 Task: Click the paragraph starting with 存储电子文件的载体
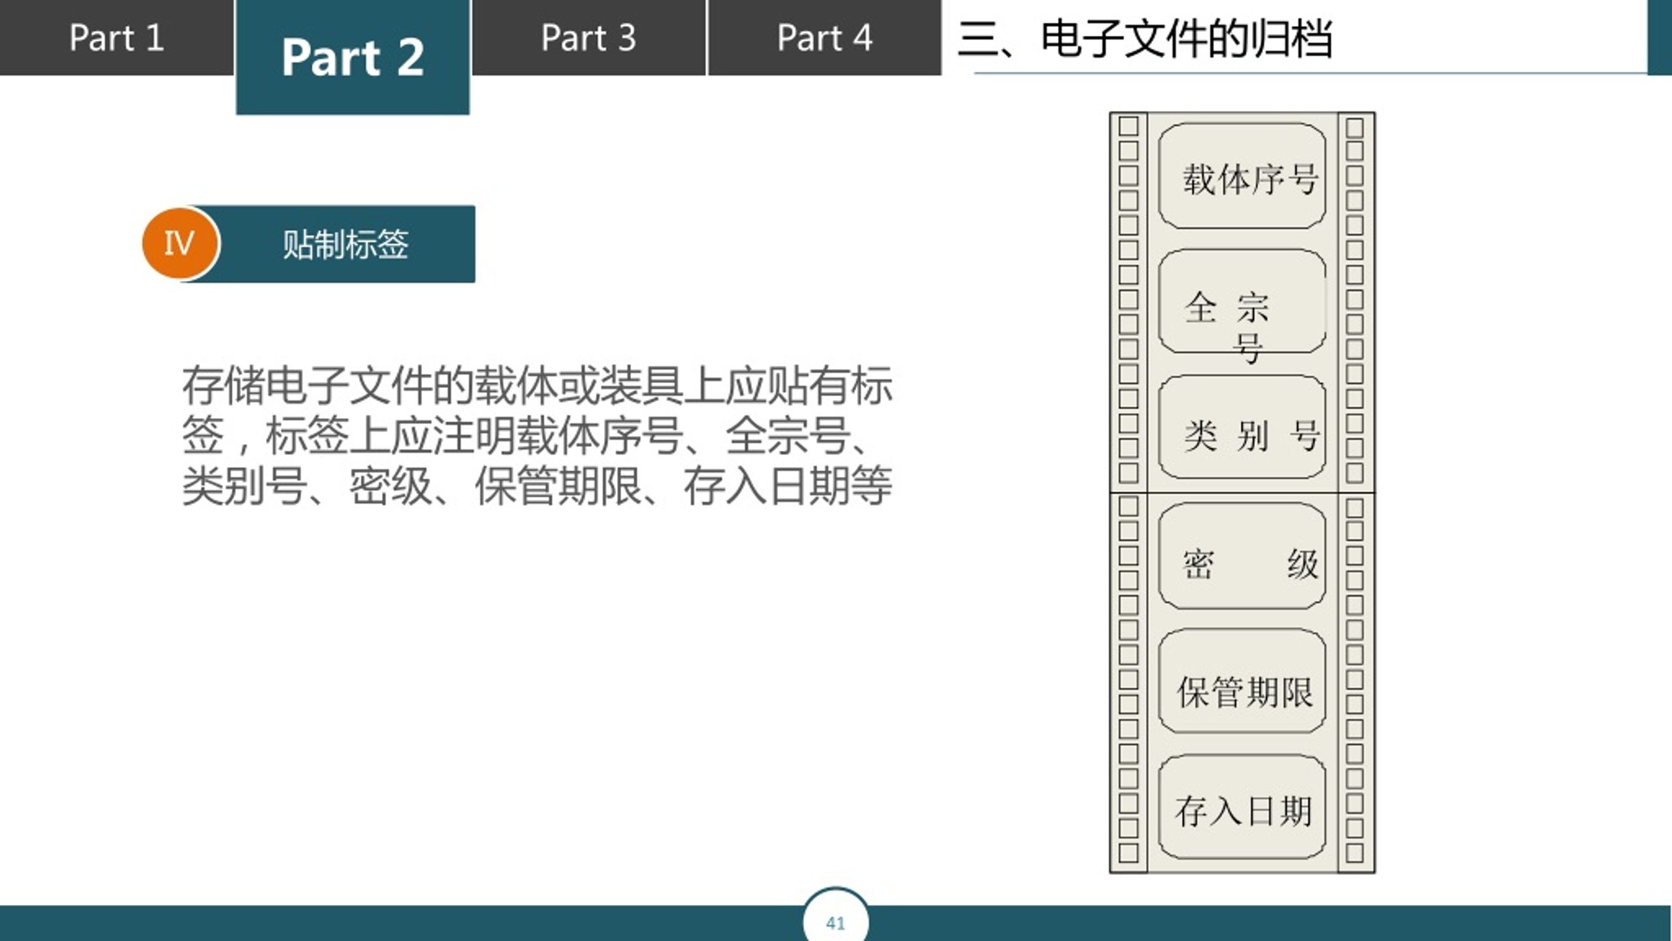pos(537,436)
